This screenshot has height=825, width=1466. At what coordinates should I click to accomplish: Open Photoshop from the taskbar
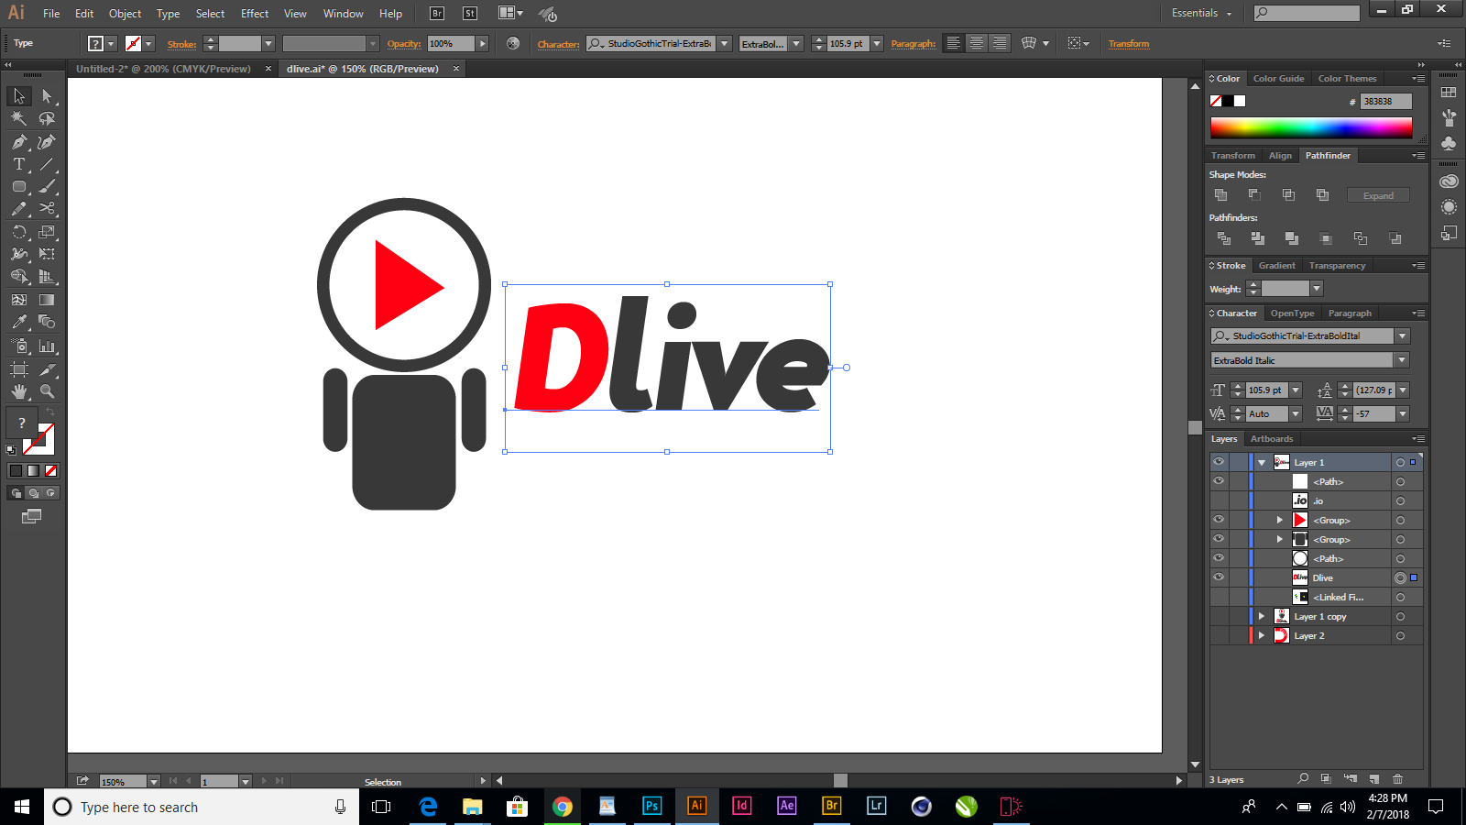click(x=651, y=807)
